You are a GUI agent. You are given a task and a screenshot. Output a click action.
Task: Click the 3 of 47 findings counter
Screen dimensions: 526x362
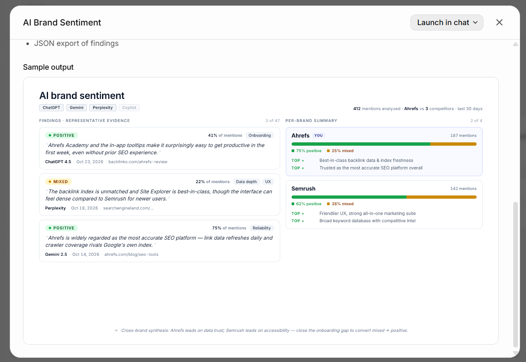pyautogui.click(x=273, y=121)
